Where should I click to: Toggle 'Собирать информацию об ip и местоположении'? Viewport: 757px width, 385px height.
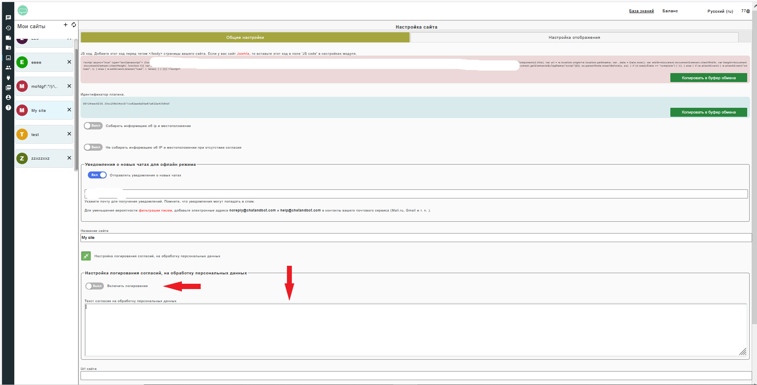[x=93, y=126]
